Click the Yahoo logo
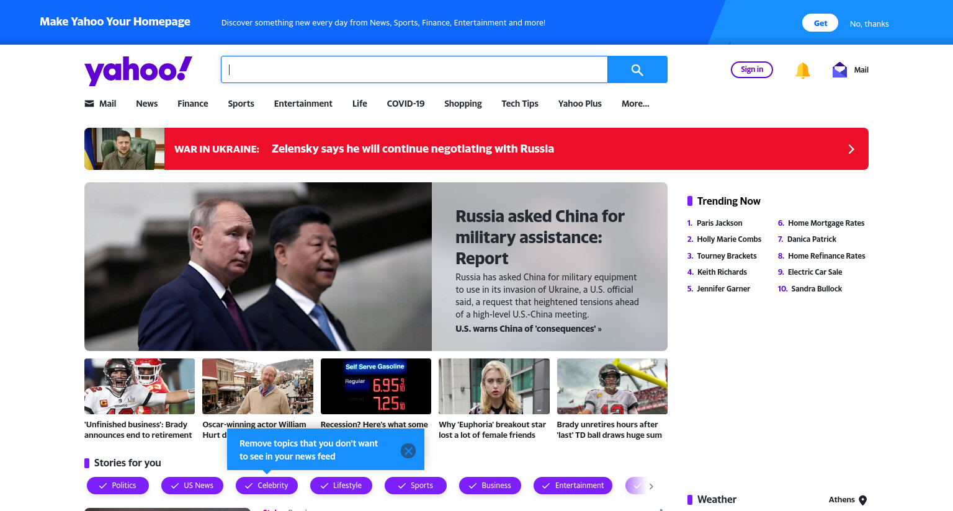 [x=138, y=71]
